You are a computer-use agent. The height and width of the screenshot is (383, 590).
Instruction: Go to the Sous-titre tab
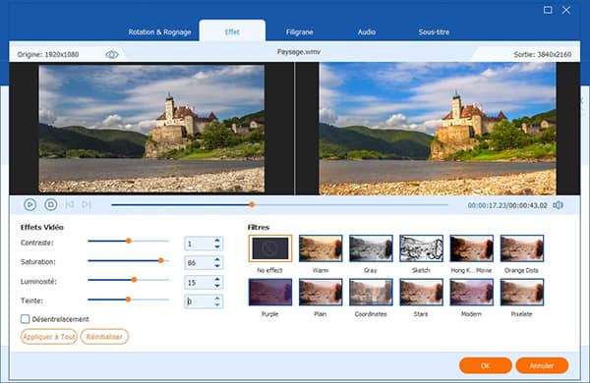point(434,32)
